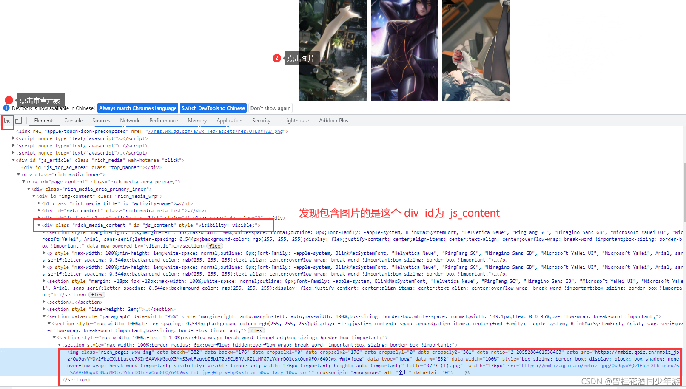Click the middle dark-suited character image
This screenshot has width=686, height=389.
tap(404, 51)
